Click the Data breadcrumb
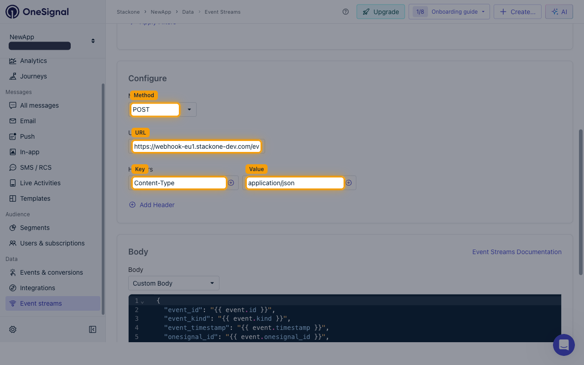The image size is (584, 365). coord(188,12)
